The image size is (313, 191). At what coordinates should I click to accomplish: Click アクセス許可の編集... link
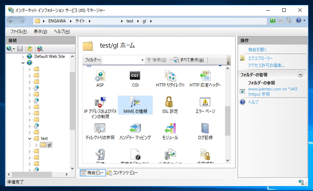tap(267, 65)
